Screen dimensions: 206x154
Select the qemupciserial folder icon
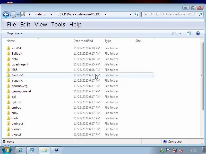(8, 91)
